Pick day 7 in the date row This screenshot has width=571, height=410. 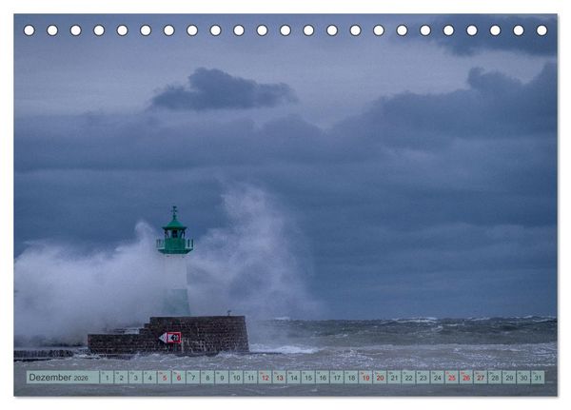[193, 378]
